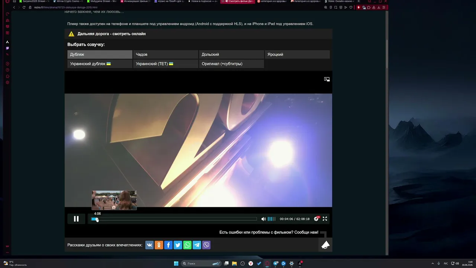Click the 'Дальняя дорога - смотреть онлайн' heading

112,34
